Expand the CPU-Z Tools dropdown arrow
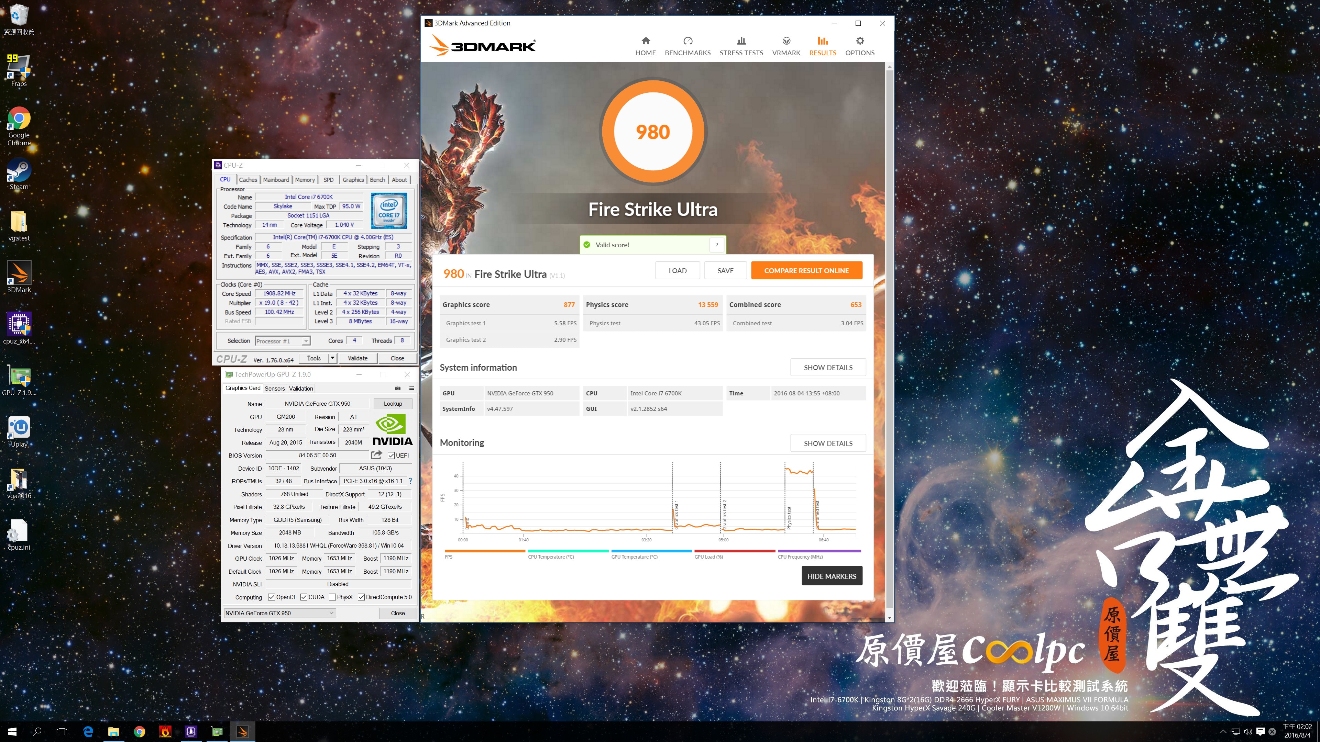Image resolution: width=1320 pixels, height=742 pixels. point(332,358)
